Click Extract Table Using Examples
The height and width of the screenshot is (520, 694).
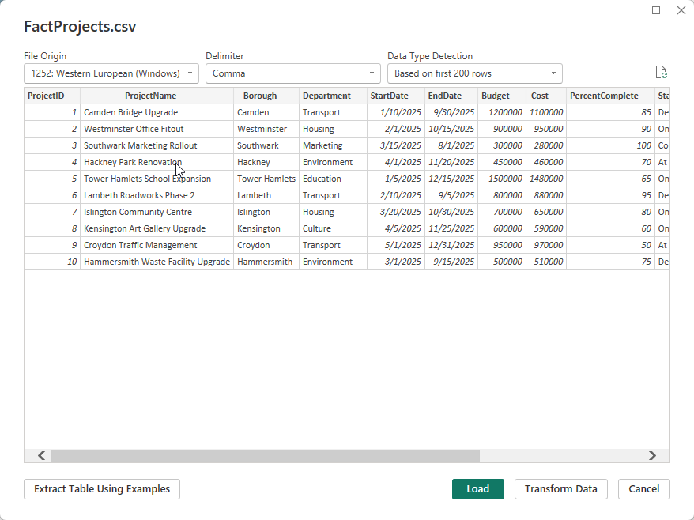pyautogui.click(x=102, y=489)
